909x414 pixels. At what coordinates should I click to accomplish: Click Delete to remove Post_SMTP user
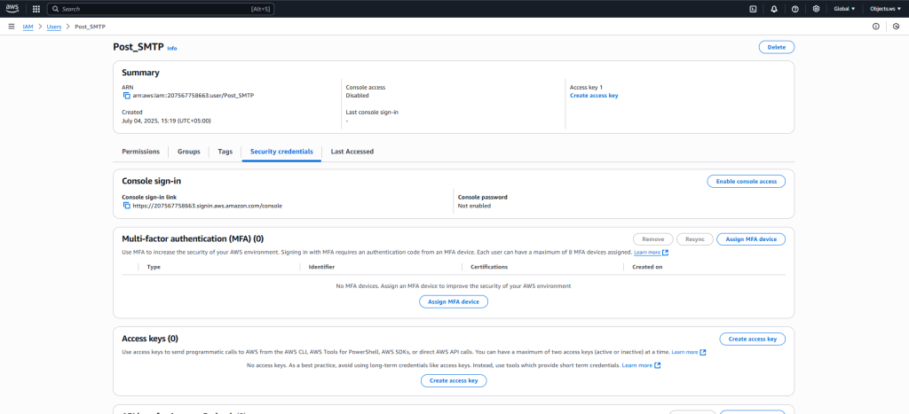click(776, 47)
